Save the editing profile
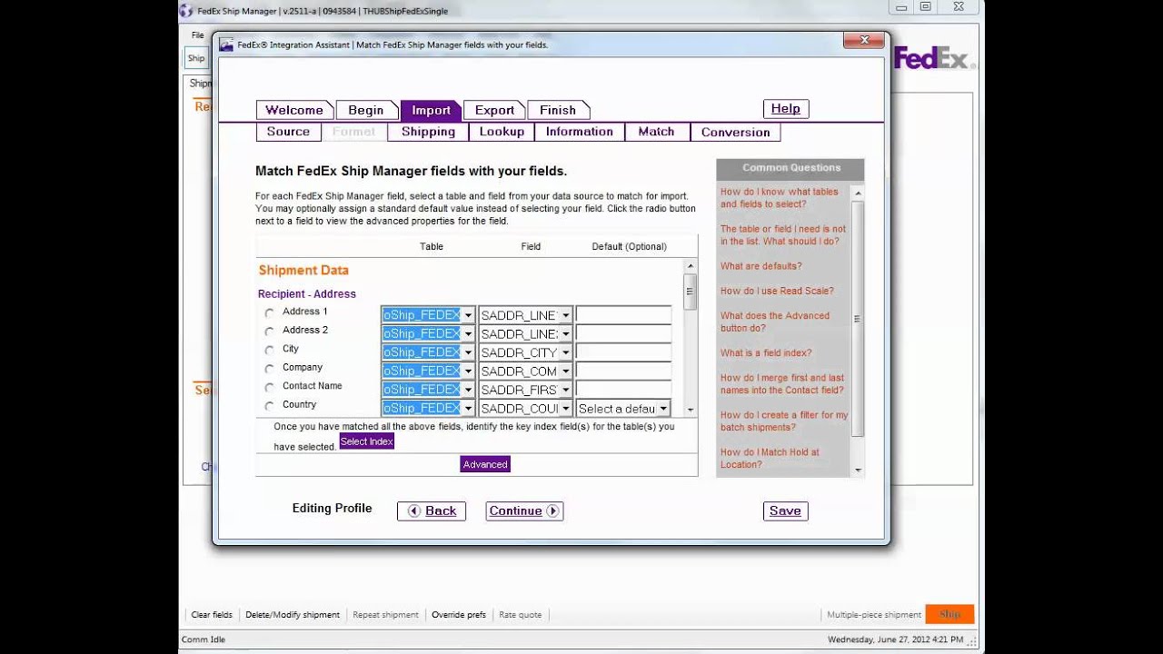The image size is (1163, 654). click(x=785, y=511)
